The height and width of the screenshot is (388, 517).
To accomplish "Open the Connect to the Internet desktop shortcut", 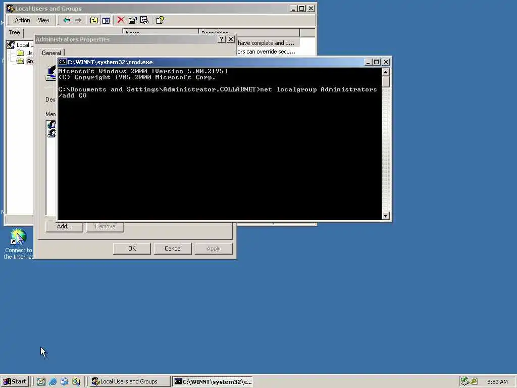I will (18, 244).
